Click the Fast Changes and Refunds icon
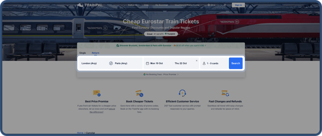This screenshot has width=322, height=136. (x=225, y=93)
